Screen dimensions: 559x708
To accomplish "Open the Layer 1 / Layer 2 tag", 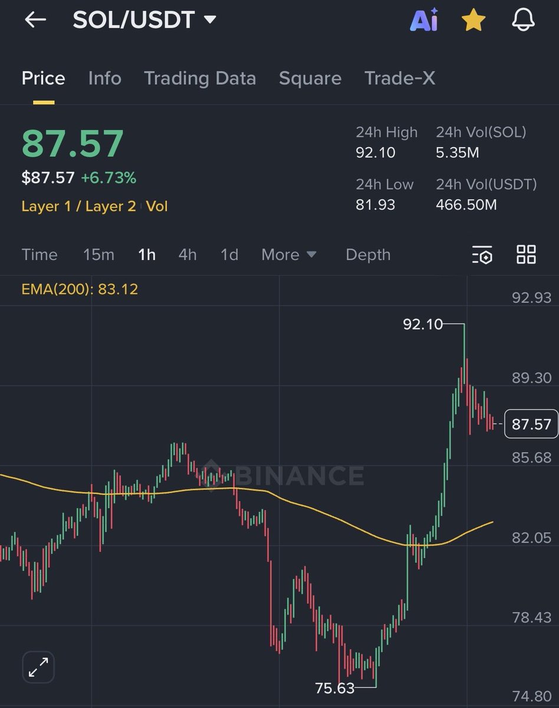I will 79,206.
